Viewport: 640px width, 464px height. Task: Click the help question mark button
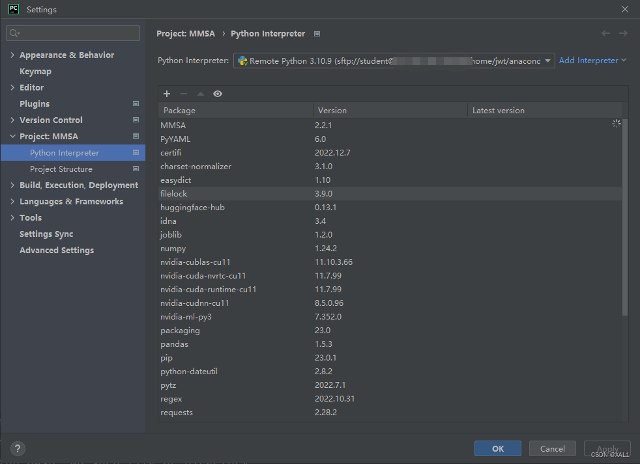click(18, 449)
